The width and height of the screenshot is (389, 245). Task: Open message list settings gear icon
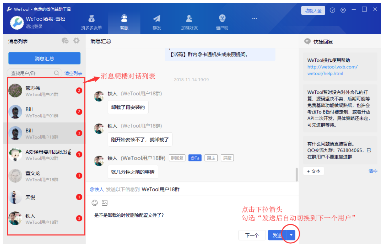(76, 41)
